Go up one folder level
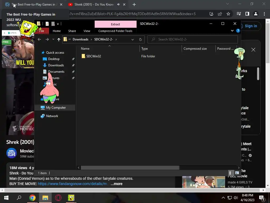The image size is (270, 203). coord(59,40)
